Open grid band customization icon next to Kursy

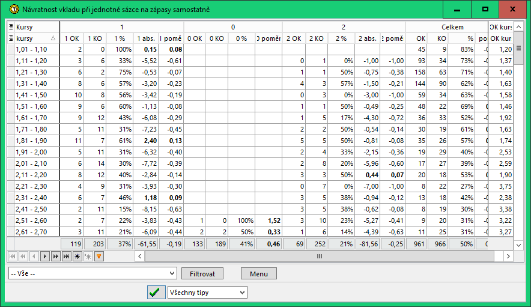click(x=11, y=27)
